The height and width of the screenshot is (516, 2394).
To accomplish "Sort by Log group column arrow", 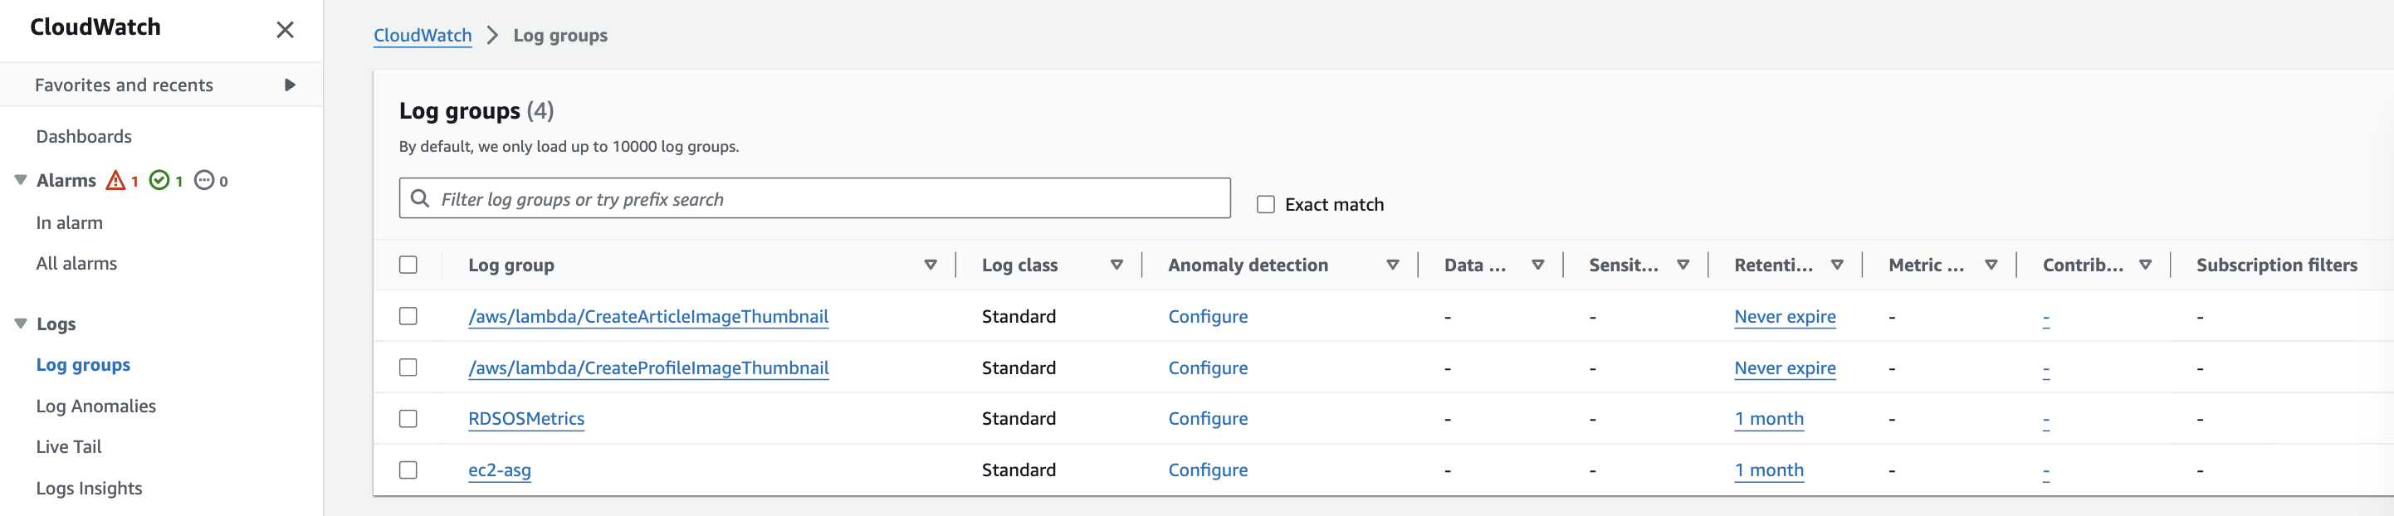I will (931, 265).
